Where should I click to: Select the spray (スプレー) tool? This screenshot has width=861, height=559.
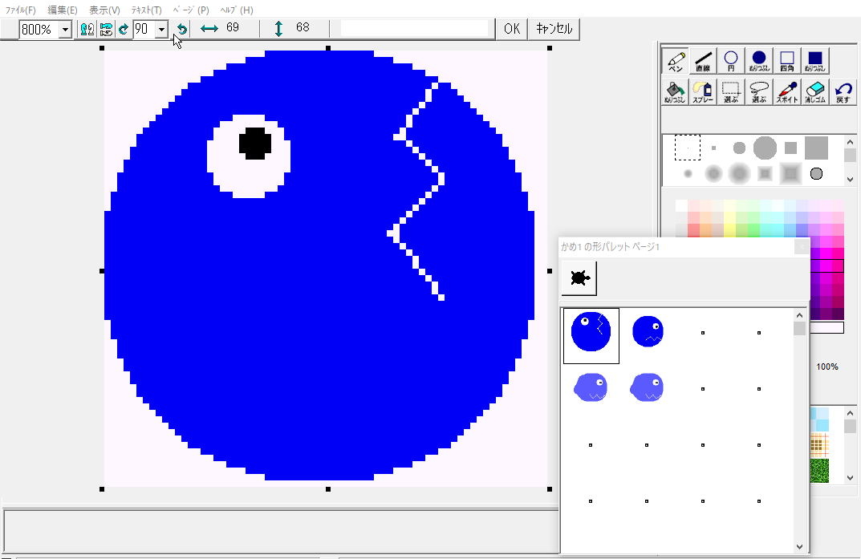coord(704,91)
